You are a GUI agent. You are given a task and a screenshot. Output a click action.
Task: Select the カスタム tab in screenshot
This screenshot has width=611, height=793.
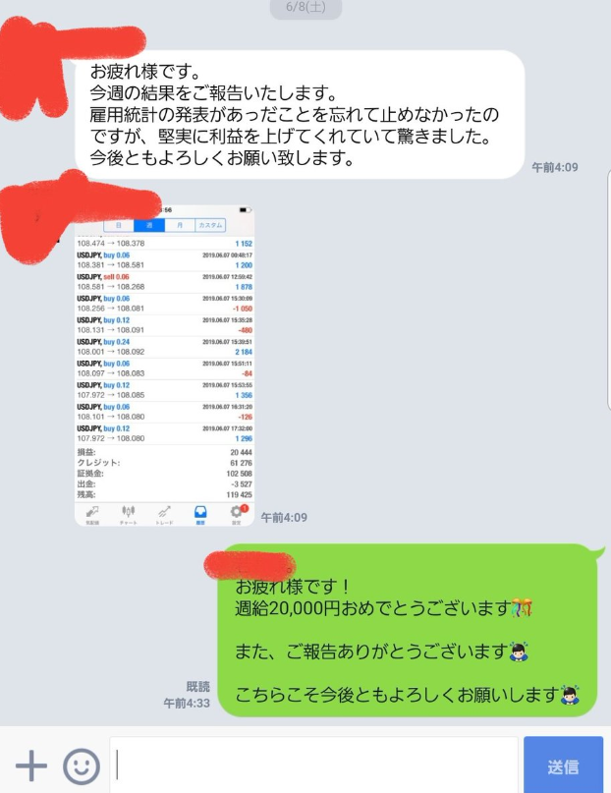(210, 225)
